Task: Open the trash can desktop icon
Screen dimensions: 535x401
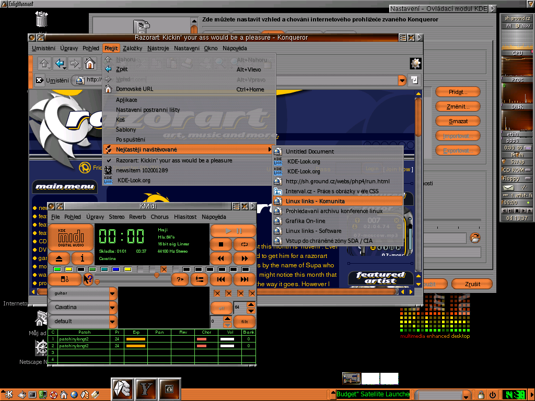Action: (42, 19)
